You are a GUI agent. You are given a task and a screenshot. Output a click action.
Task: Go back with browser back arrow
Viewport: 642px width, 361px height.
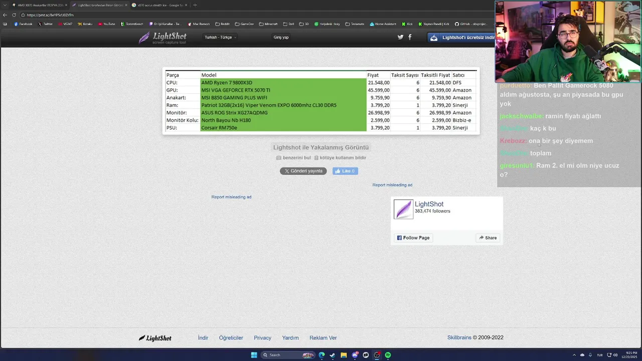tap(5, 15)
